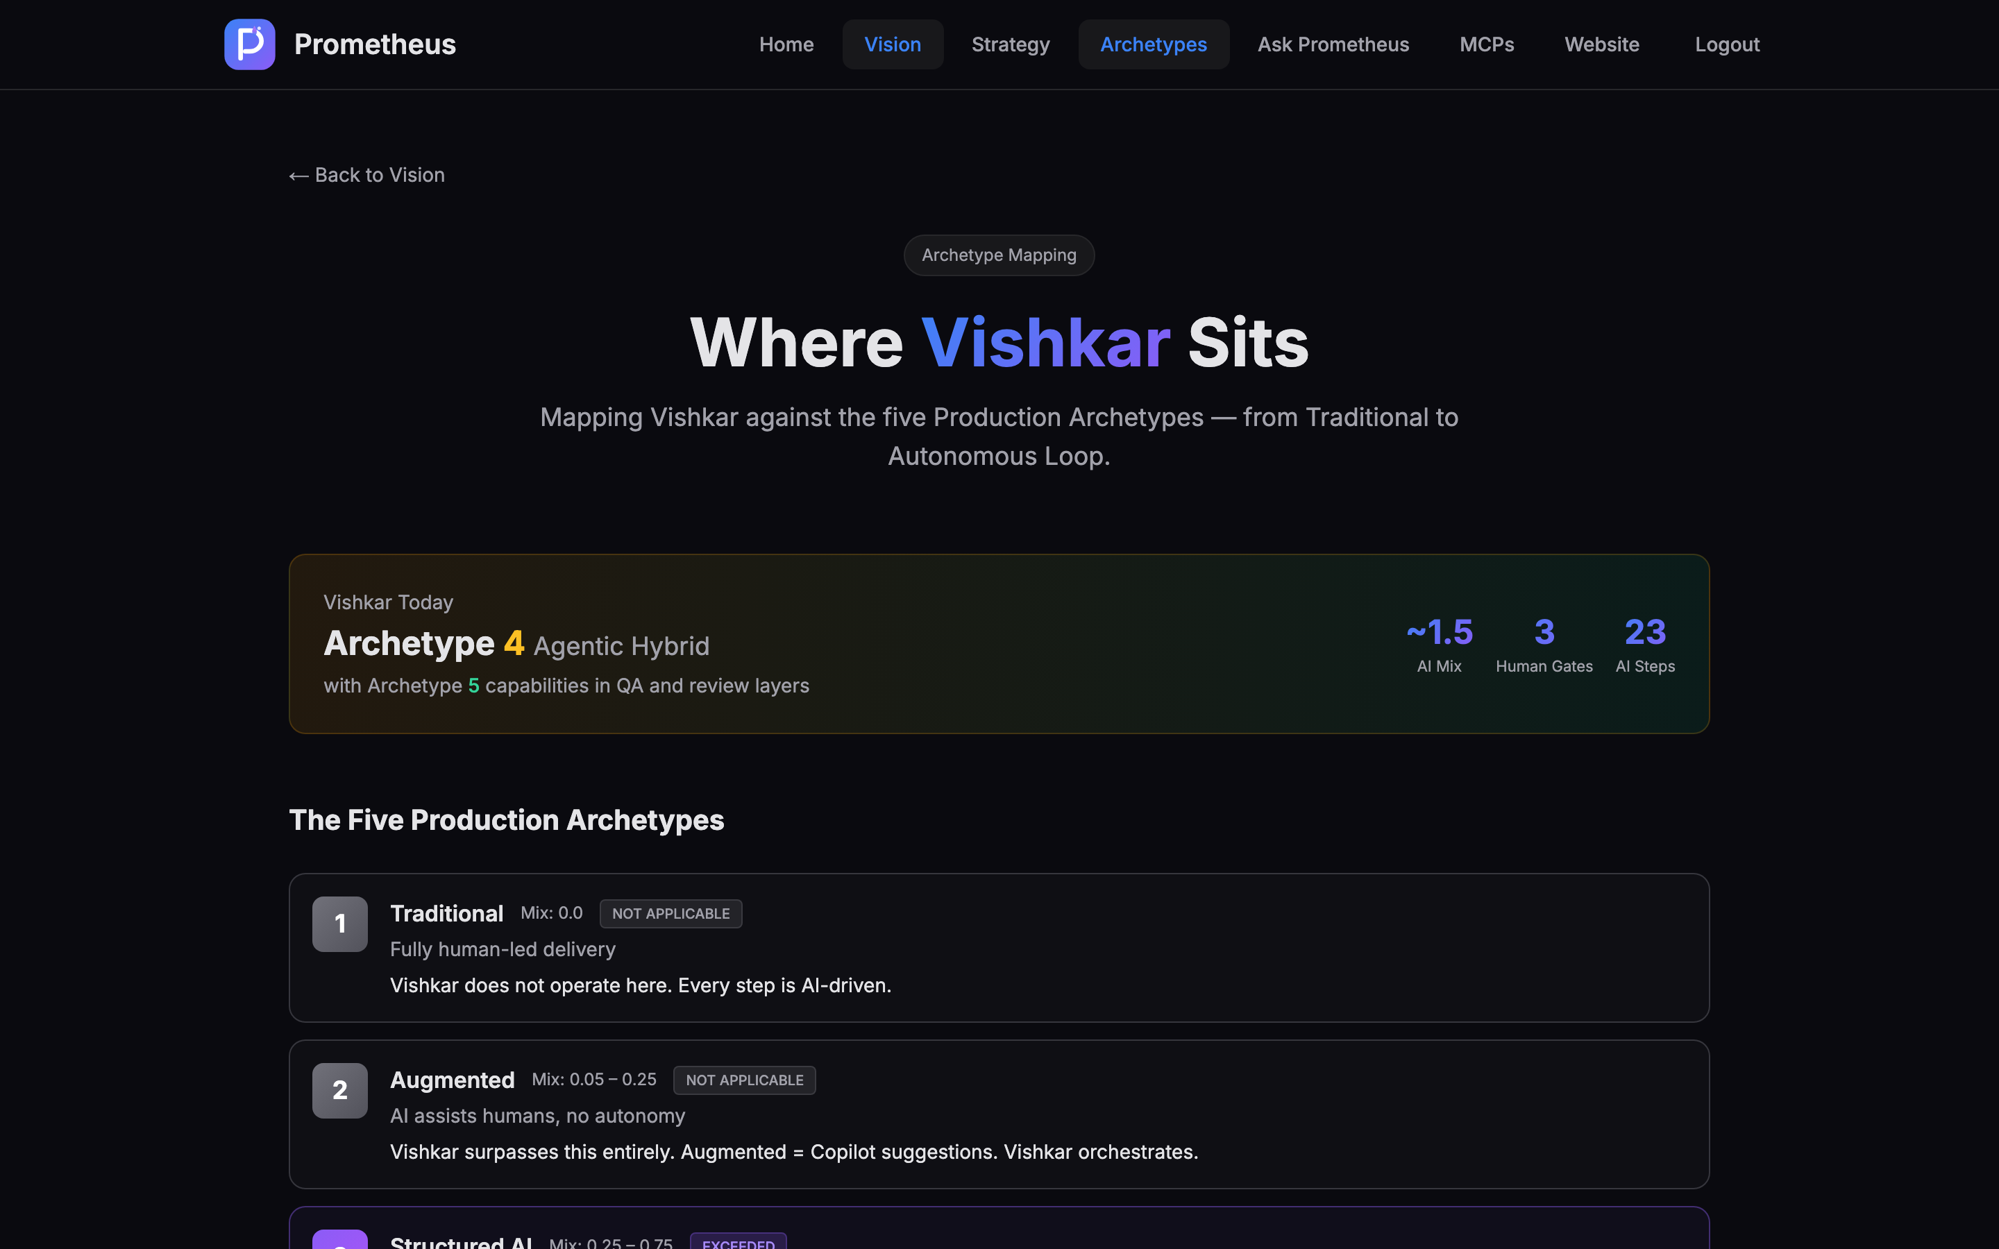The width and height of the screenshot is (1999, 1249).
Task: Open the Augmented archetype card title
Action: click(x=452, y=1080)
